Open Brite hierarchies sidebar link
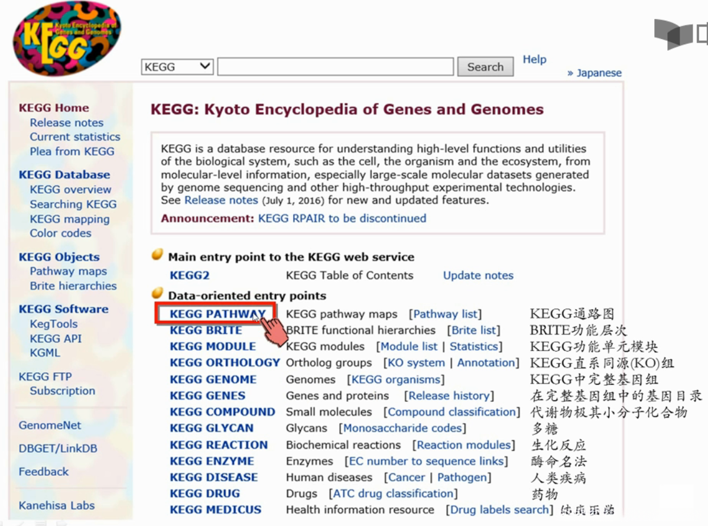The height and width of the screenshot is (526, 708). click(73, 286)
